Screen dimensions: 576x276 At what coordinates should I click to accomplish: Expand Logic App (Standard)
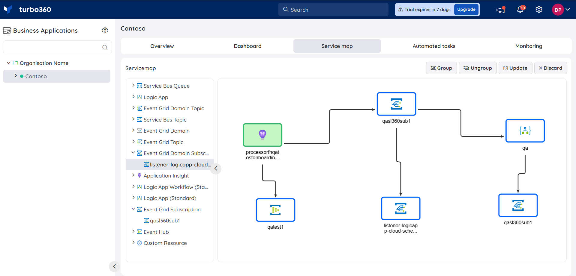click(x=133, y=198)
